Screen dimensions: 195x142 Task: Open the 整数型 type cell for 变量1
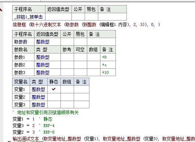[38, 89]
